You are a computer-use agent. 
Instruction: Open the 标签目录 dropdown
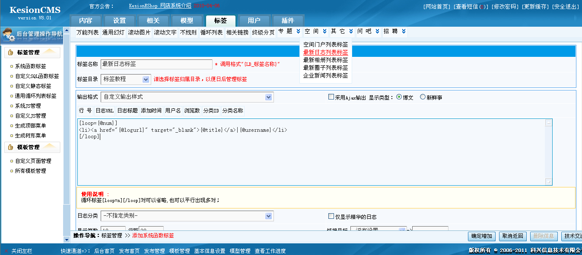[x=146, y=79]
